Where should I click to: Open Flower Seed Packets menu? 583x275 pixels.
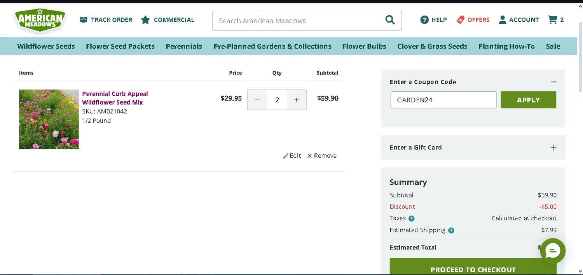pyautogui.click(x=120, y=46)
